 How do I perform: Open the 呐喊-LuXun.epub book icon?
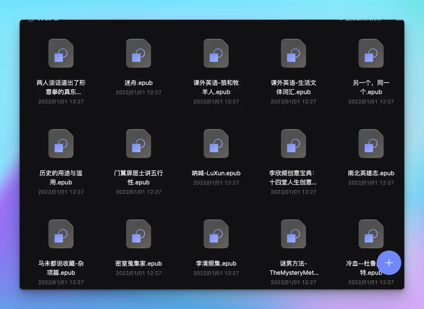216,144
